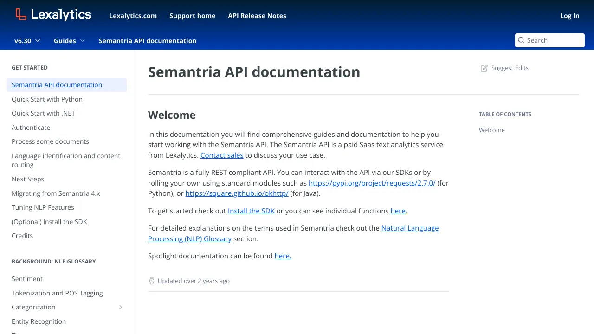Click the Log In link
This screenshot has height=334, width=594.
pyautogui.click(x=569, y=16)
